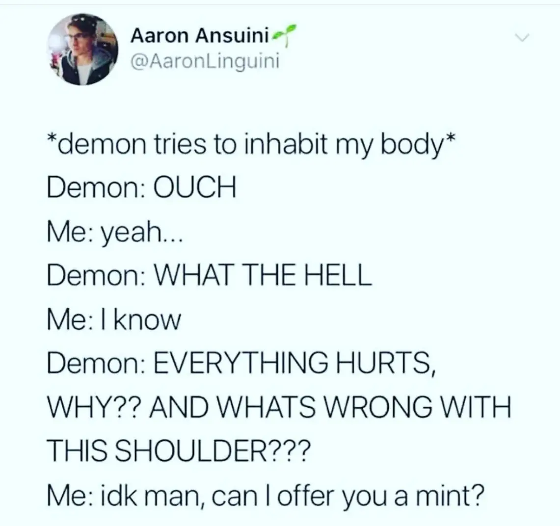
Task: Open the @AaronLinguini handle link
Action: point(205,62)
